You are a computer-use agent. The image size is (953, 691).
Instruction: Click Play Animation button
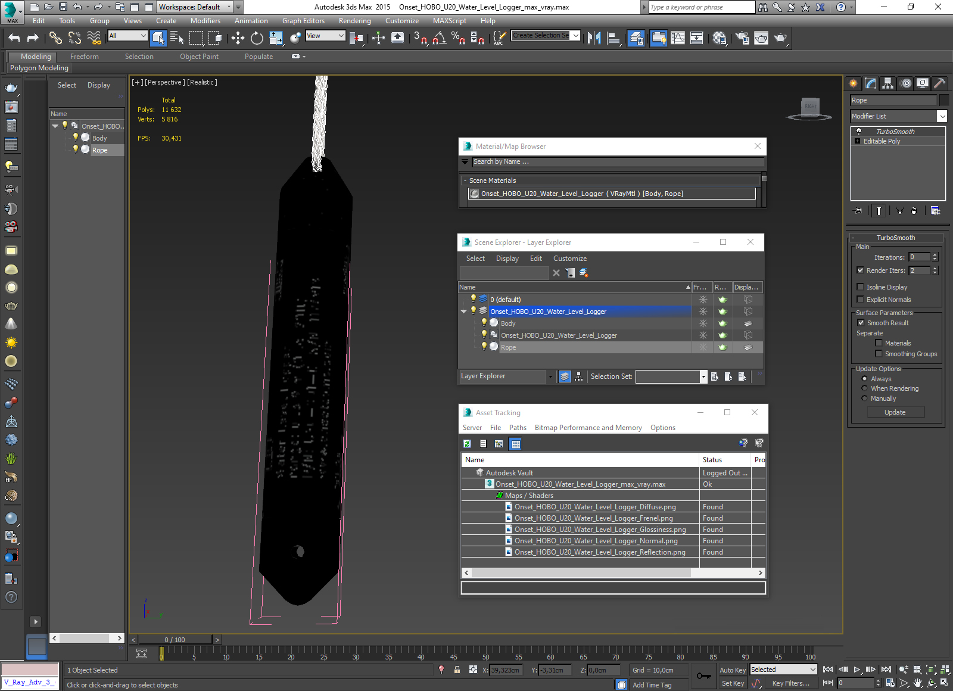pos(857,670)
